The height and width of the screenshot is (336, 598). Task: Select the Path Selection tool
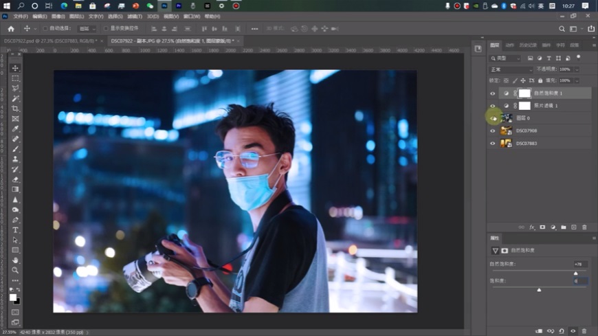click(x=15, y=240)
